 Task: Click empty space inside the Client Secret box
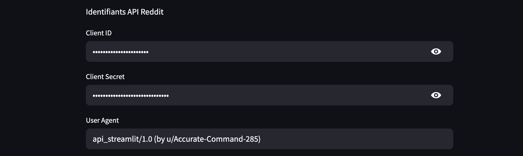(x=298, y=95)
